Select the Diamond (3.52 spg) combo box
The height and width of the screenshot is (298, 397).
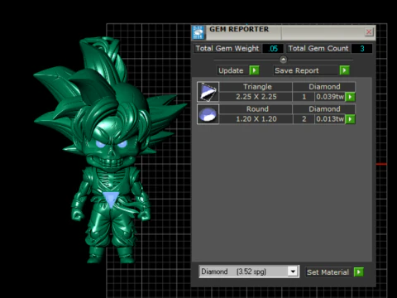pos(249,272)
